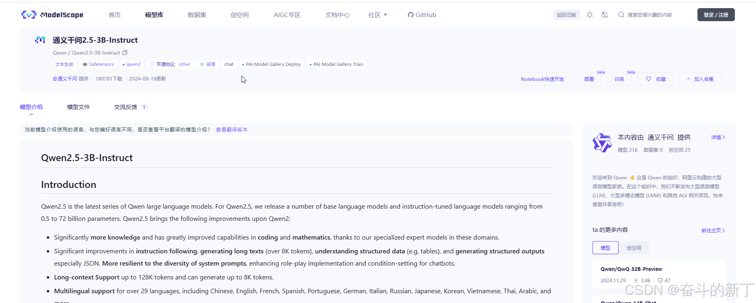
Task: Focus the 搜索您感兴趣的内容 search field
Action: tap(649, 15)
